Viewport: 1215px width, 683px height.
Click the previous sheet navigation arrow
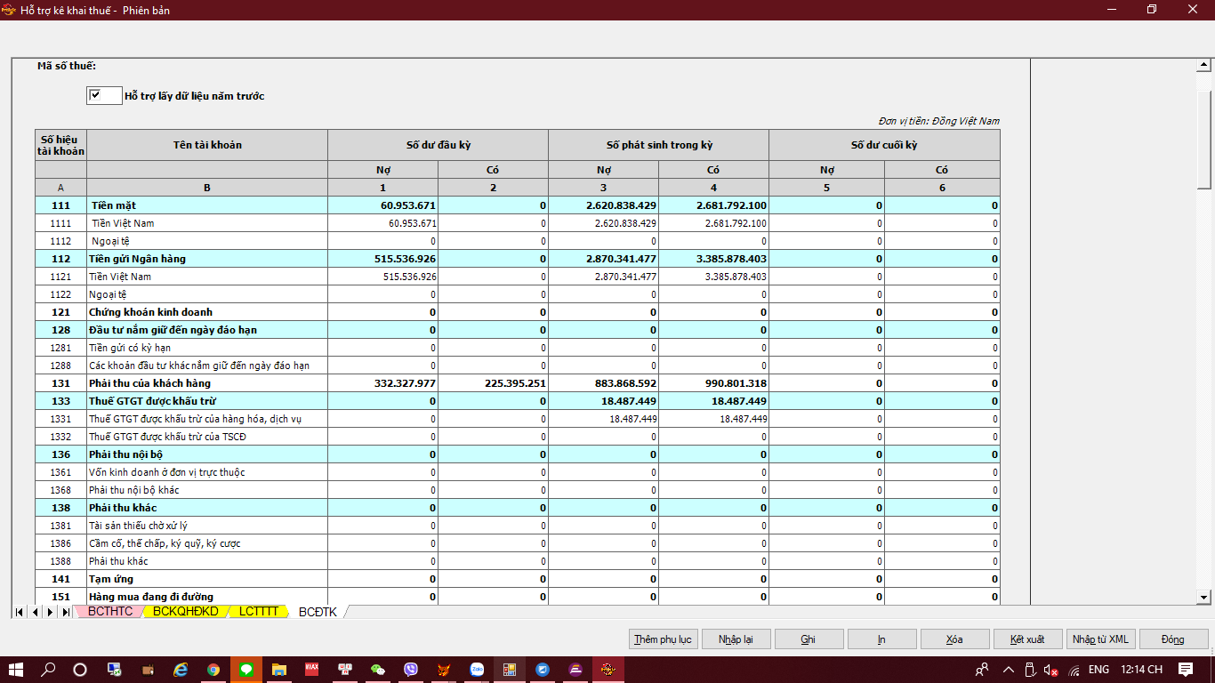pyautogui.click(x=36, y=612)
